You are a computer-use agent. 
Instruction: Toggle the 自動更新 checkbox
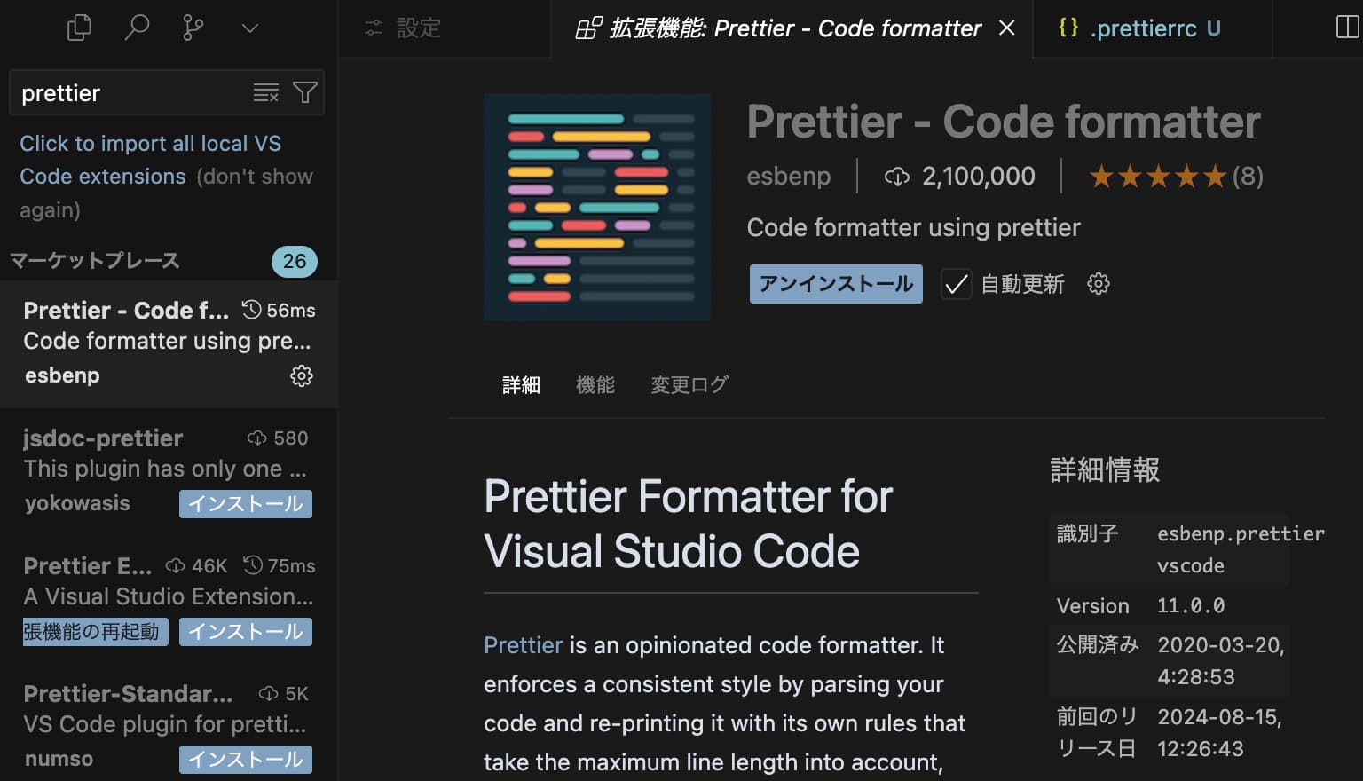tap(956, 284)
